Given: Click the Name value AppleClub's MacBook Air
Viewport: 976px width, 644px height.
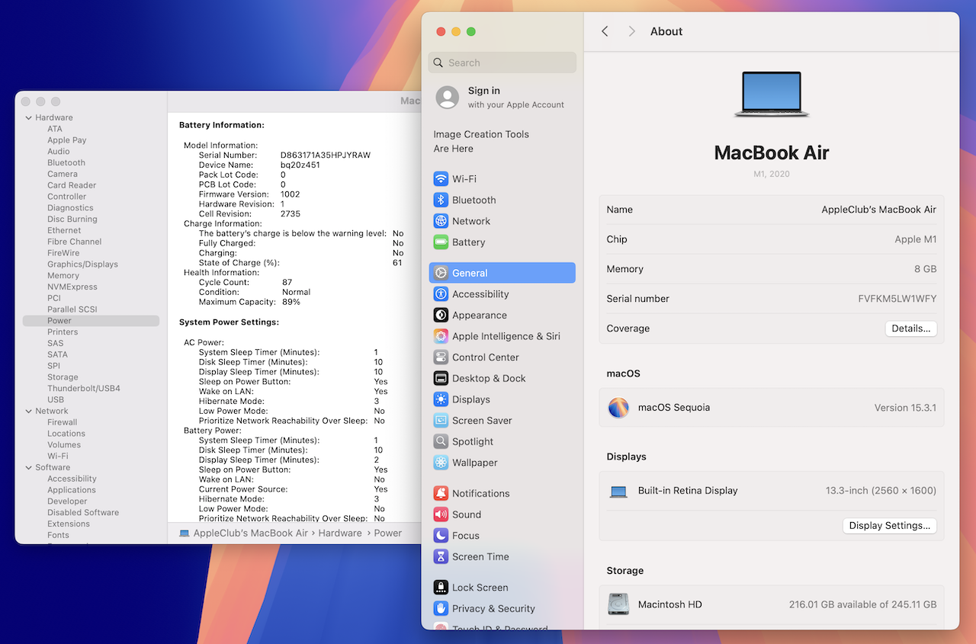Looking at the screenshot, I should tap(879, 210).
